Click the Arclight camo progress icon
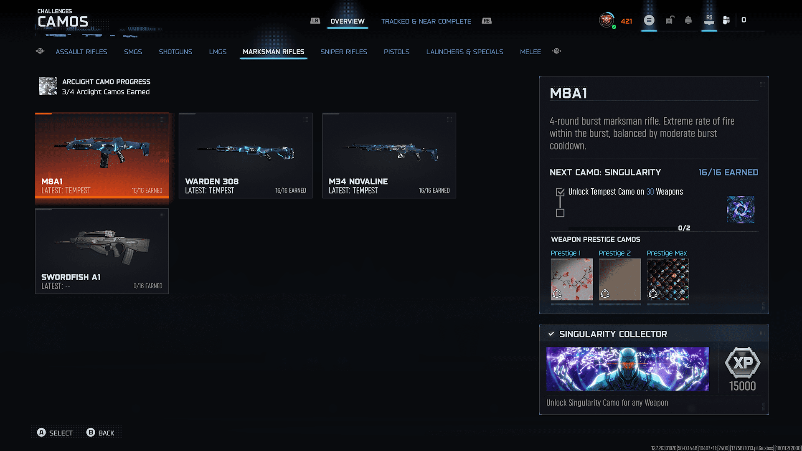Viewport: 802px width, 451px height. click(48, 86)
